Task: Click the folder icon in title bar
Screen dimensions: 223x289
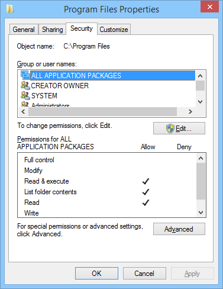Action: [9, 9]
